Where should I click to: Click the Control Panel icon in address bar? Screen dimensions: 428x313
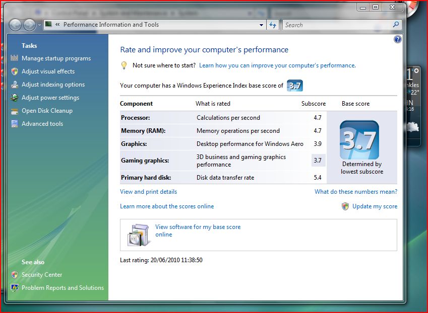pos(48,24)
